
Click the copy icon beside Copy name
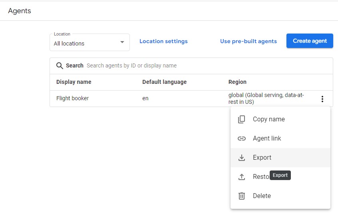pos(241,119)
